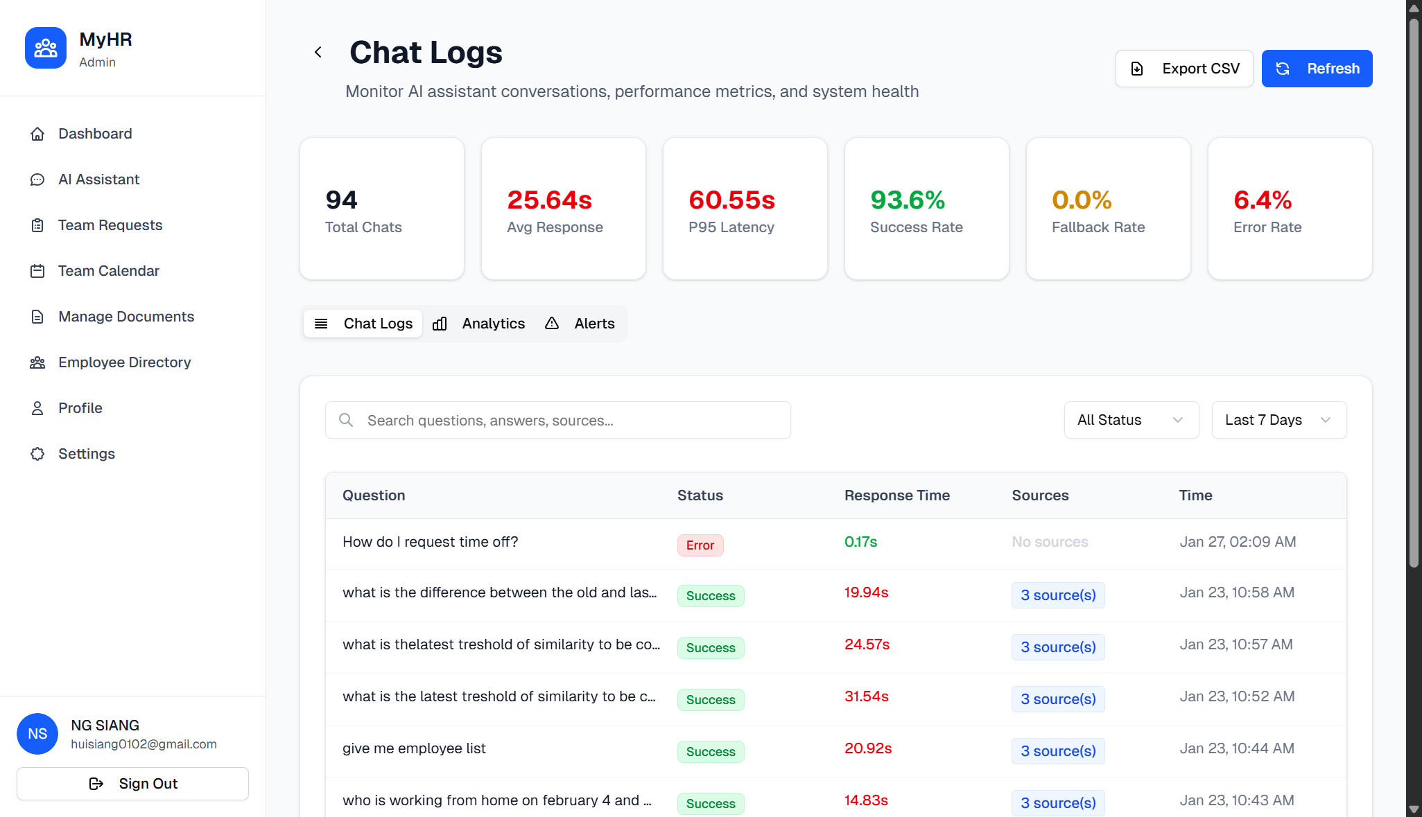Click the AI Assistant chat bubble icon
The image size is (1422, 817).
(37, 179)
